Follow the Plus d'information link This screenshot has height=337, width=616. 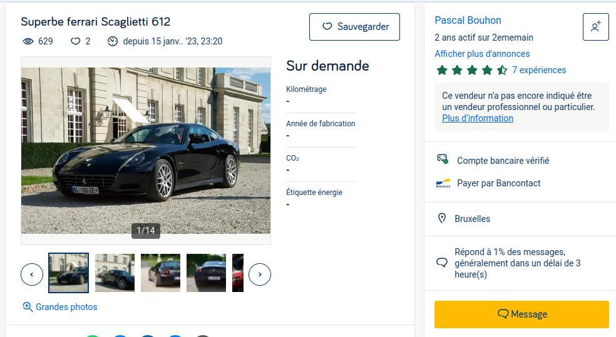tap(477, 118)
